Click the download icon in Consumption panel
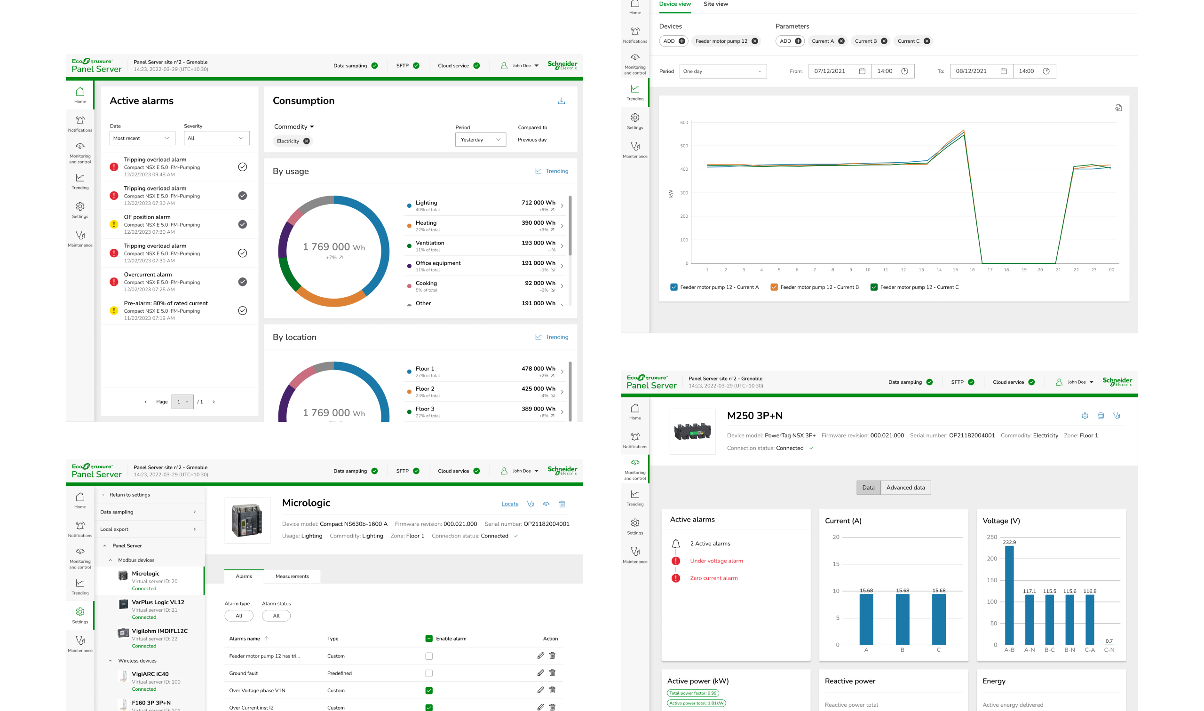Viewport: 1204px width, 711px height. coord(562,101)
